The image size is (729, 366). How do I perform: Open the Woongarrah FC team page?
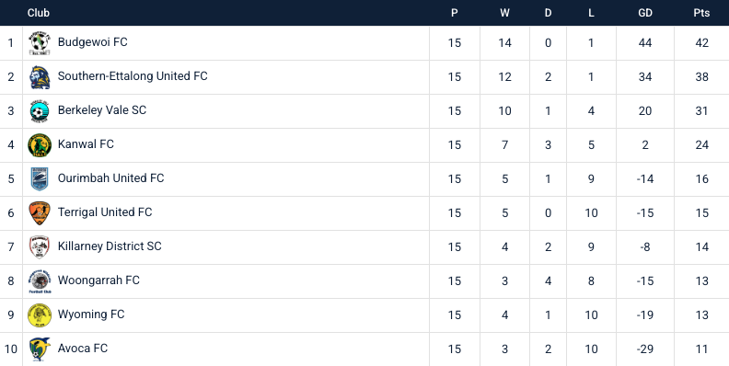click(98, 280)
